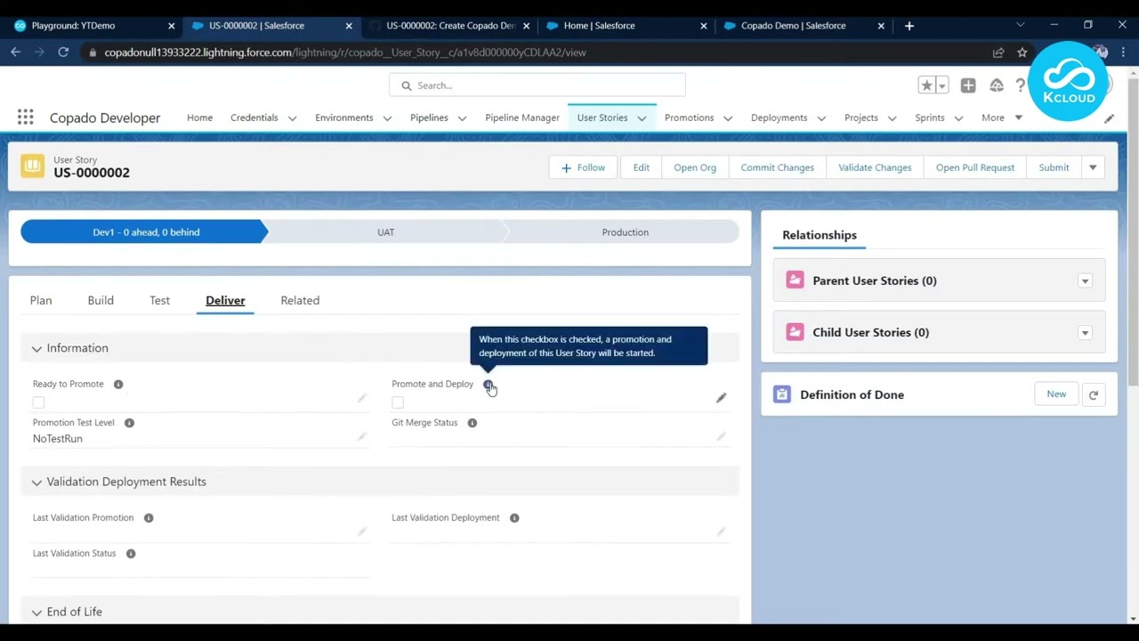Open the More navigation menu

click(1002, 118)
